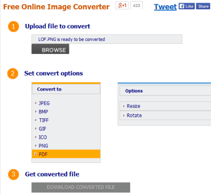Click the LOF.PNG ready status field

107,39
